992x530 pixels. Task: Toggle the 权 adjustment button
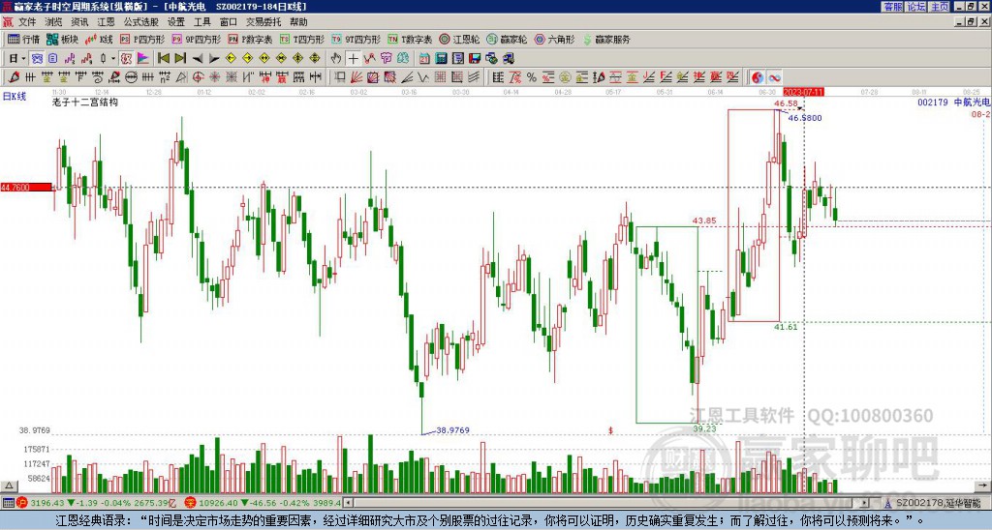coord(126,59)
